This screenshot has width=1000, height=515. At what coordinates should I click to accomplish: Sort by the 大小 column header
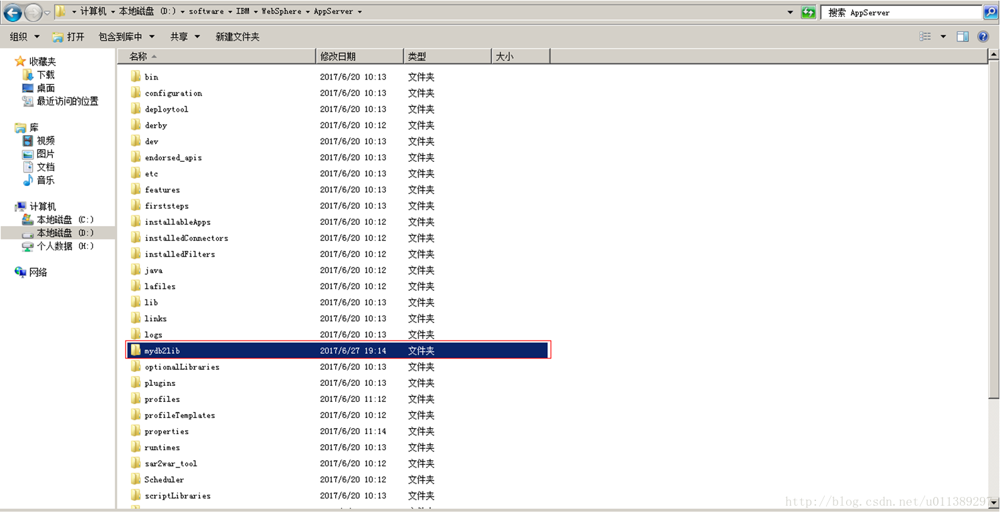[x=520, y=57]
